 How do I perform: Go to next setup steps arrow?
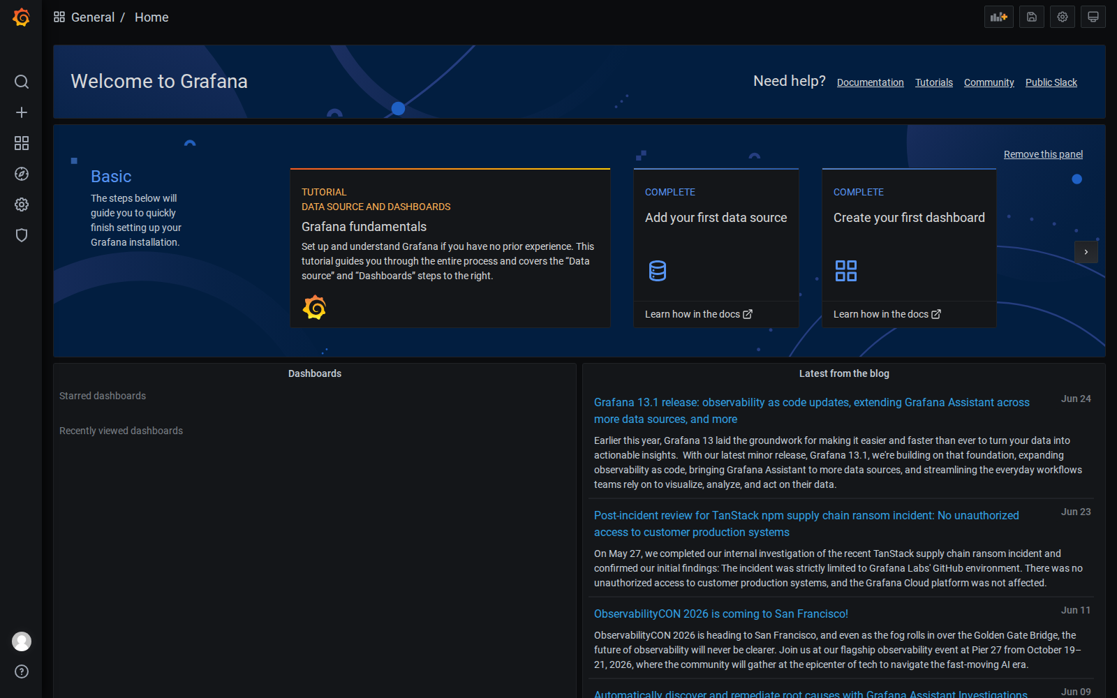(1086, 252)
